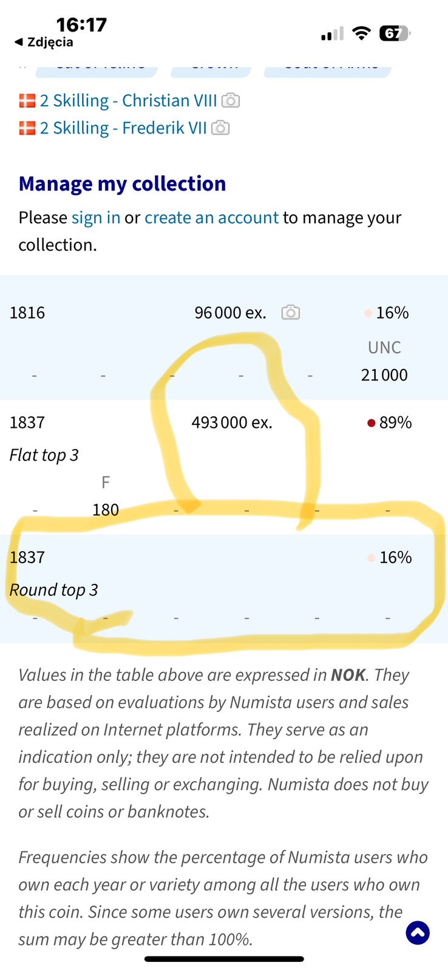Tap the battery indicator in status bar

click(x=393, y=33)
